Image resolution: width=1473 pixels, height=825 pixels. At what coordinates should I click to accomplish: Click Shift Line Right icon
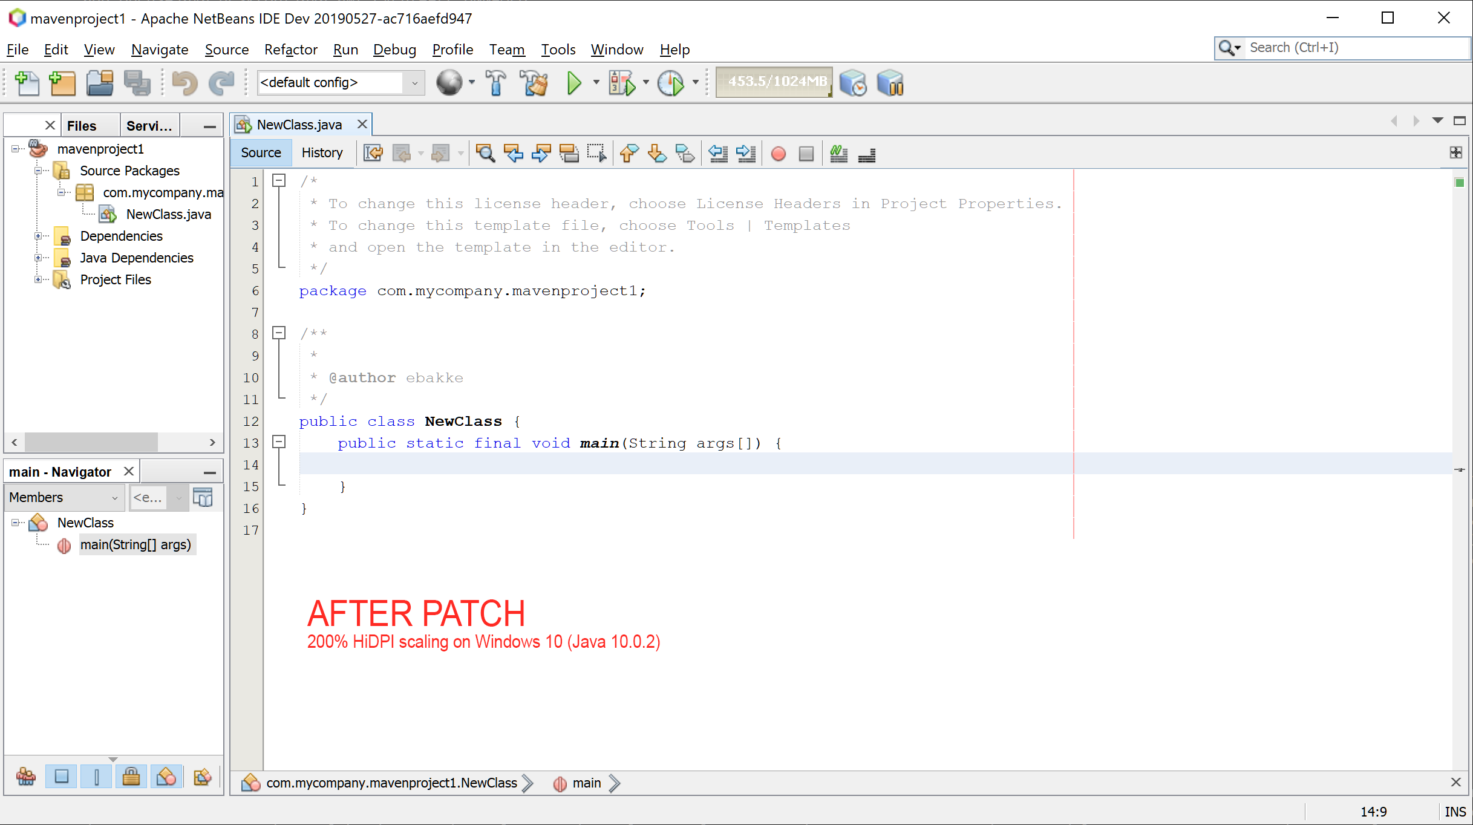point(746,153)
